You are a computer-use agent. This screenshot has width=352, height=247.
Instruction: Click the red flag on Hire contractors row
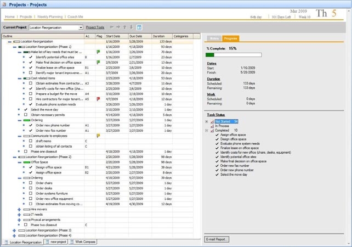[98, 99]
